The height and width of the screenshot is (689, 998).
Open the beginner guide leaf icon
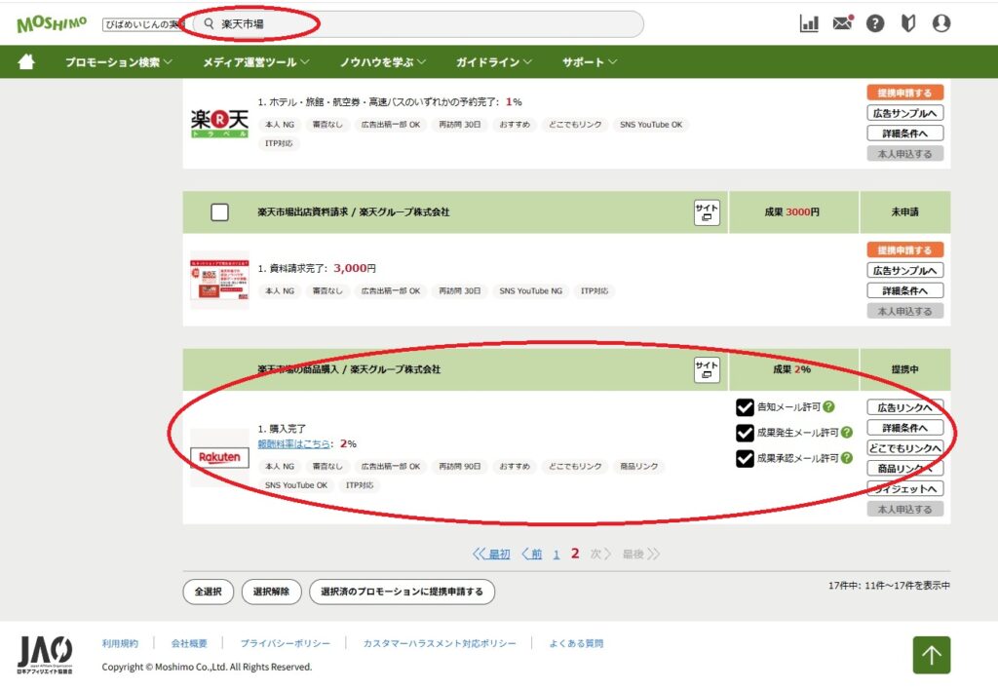(908, 23)
